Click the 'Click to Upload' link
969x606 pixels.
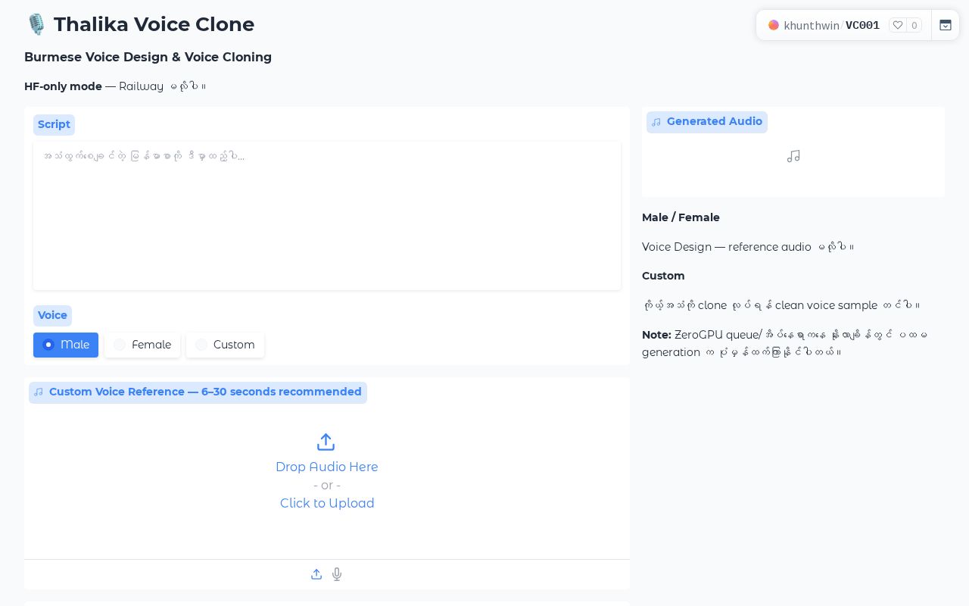click(327, 503)
